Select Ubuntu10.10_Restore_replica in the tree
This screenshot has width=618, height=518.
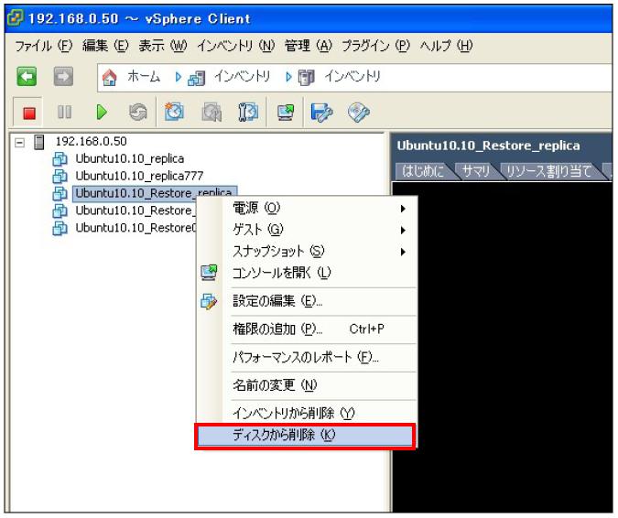156,193
